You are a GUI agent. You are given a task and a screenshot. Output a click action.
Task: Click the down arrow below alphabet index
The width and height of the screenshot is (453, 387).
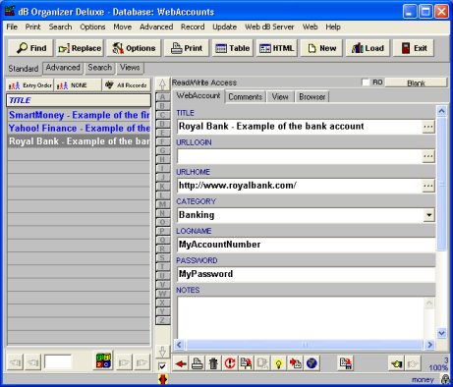click(x=162, y=352)
